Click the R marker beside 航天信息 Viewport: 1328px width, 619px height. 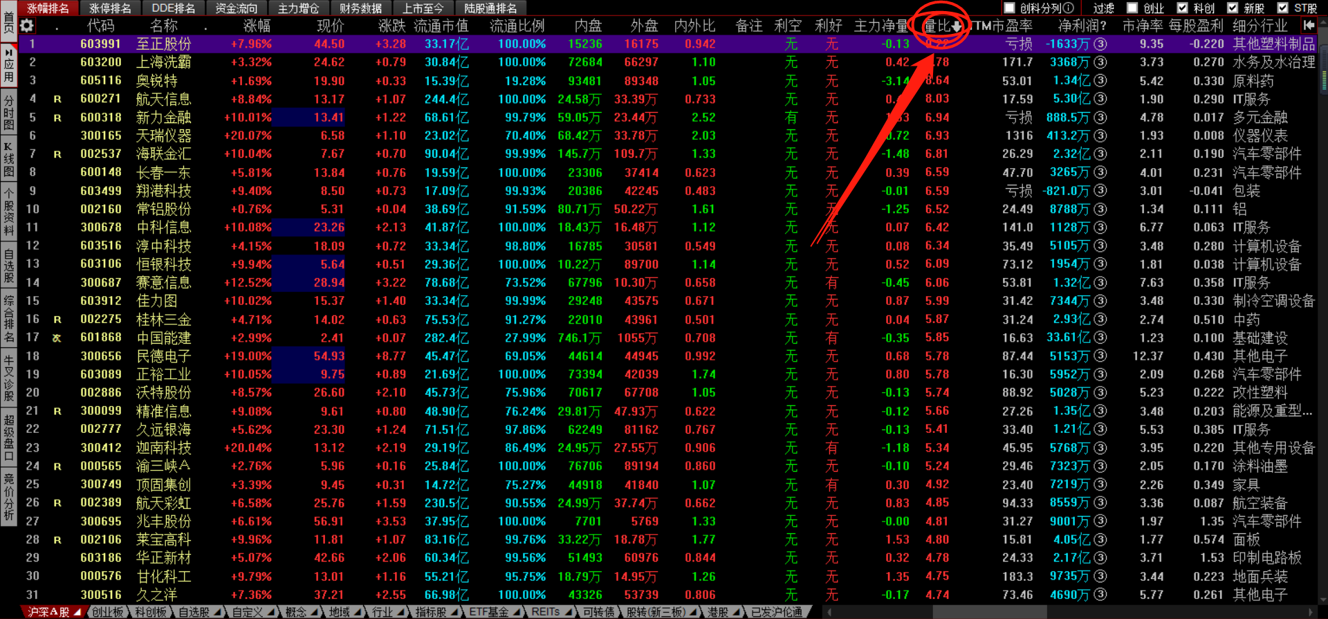click(57, 100)
